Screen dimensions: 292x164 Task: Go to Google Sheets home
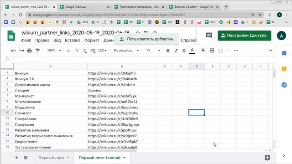(x=11, y=36)
